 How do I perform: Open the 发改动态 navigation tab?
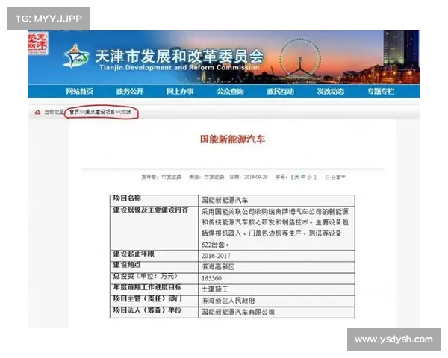click(x=331, y=91)
